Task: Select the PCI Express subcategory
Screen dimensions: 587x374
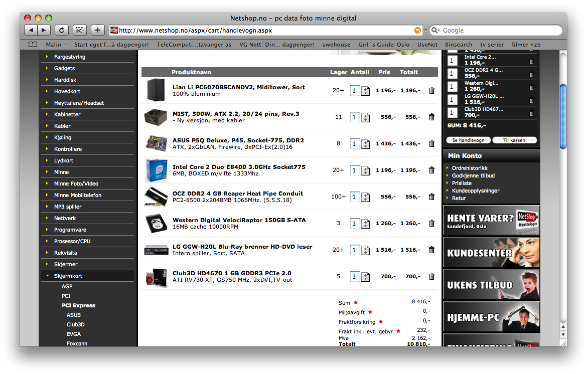Action: [x=78, y=305]
